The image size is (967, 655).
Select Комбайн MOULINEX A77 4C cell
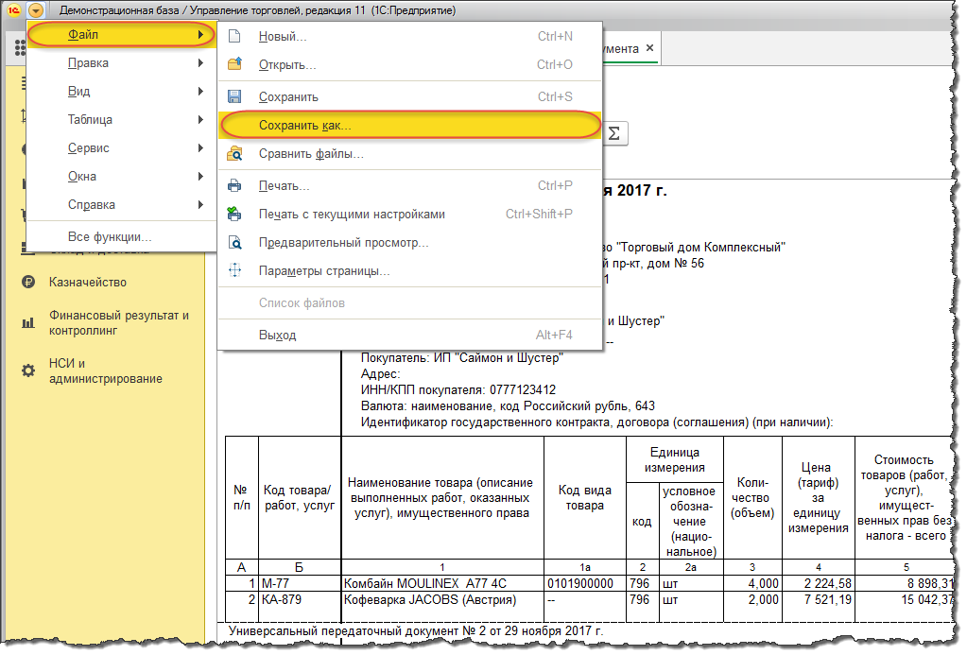coord(442,583)
